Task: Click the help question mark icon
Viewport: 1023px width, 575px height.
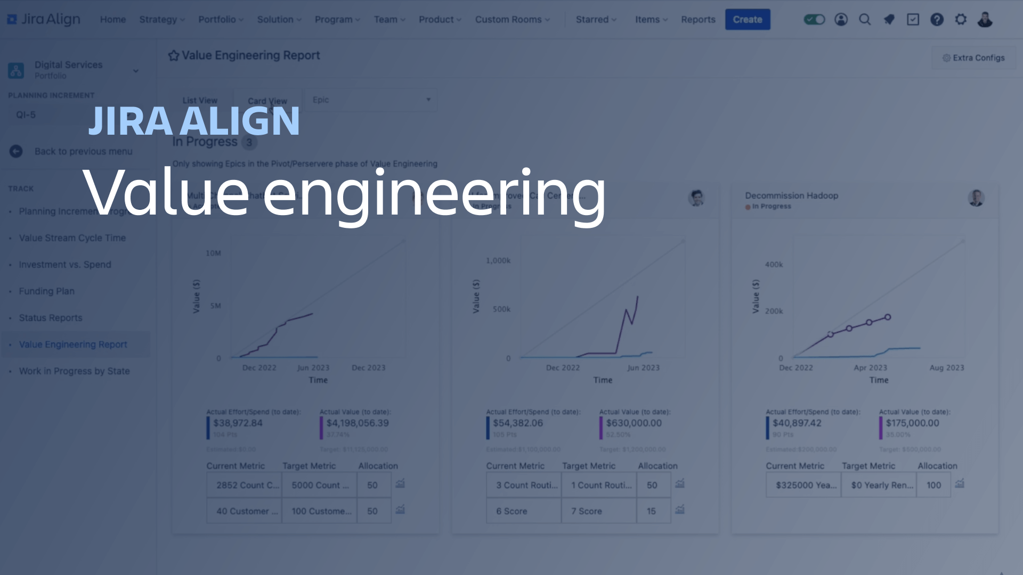Action: [937, 19]
